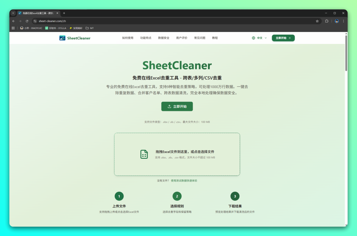This screenshot has height=236, width=357.
Task: Click the central 立即开始 upload button
Action: pos(177,106)
